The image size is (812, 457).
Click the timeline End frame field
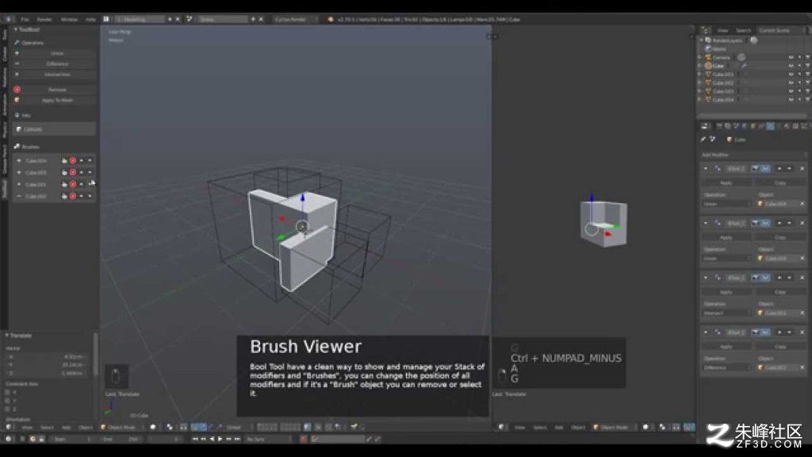pos(121,440)
